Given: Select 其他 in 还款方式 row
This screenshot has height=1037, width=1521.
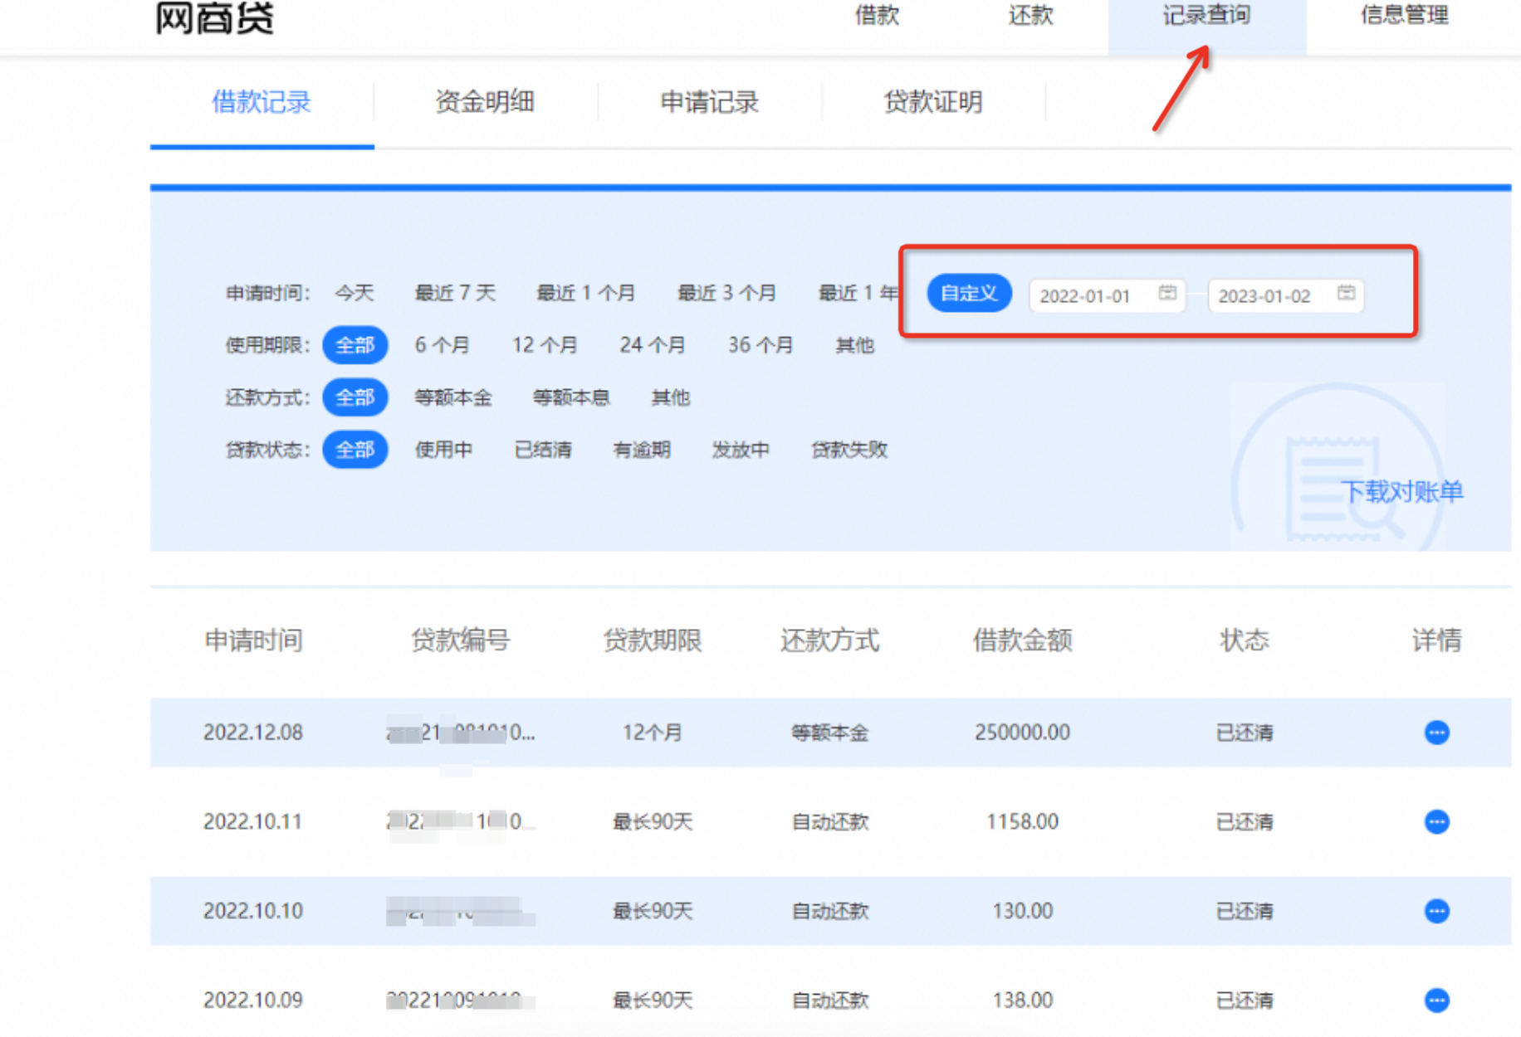Looking at the screenshot, I should click(x=670, y=397).
